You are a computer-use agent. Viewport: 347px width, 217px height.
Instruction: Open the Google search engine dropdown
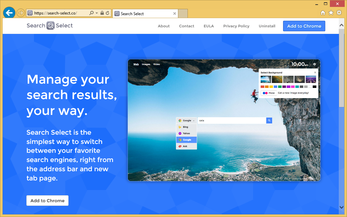click(x=186, y=121)
